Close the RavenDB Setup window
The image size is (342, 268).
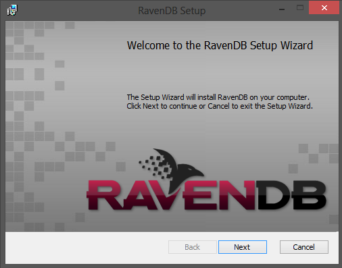pyautogui.click(x=324, y=7)
